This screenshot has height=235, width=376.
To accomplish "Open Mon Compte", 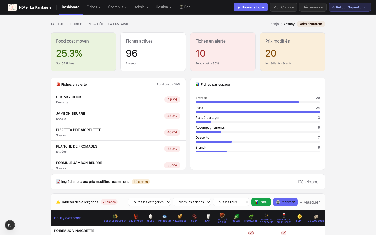I will (x=284, y=7).
